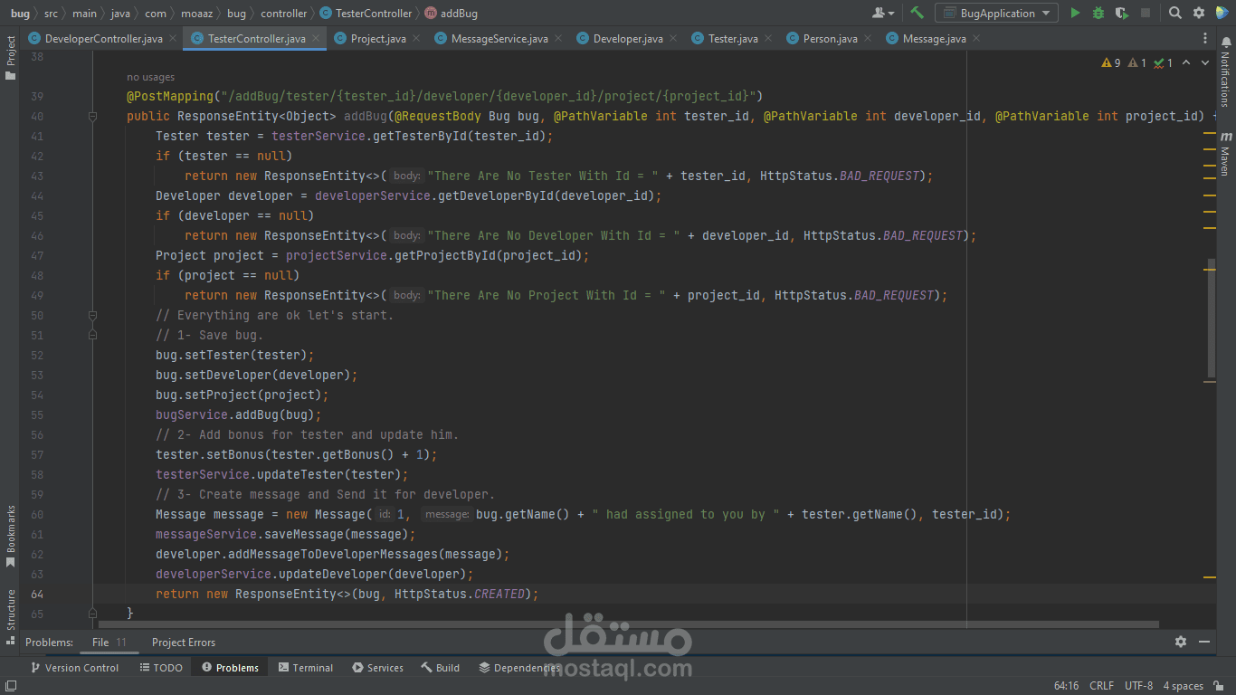
Task: Select File tab in Problems panel
Action: [109, 643]
